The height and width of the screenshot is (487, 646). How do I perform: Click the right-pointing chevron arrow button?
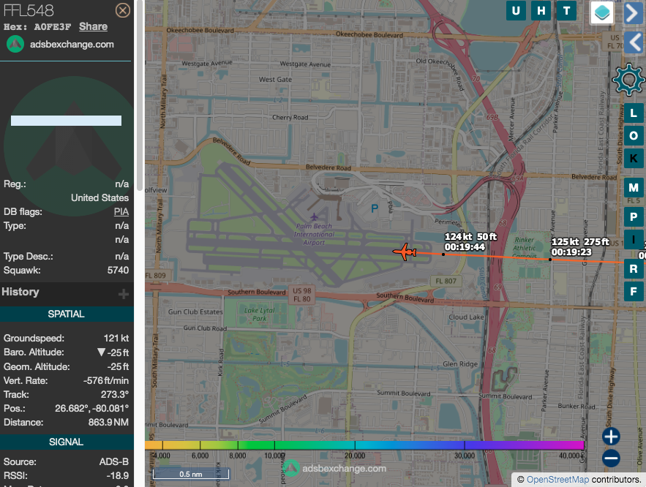coord(633,12)
